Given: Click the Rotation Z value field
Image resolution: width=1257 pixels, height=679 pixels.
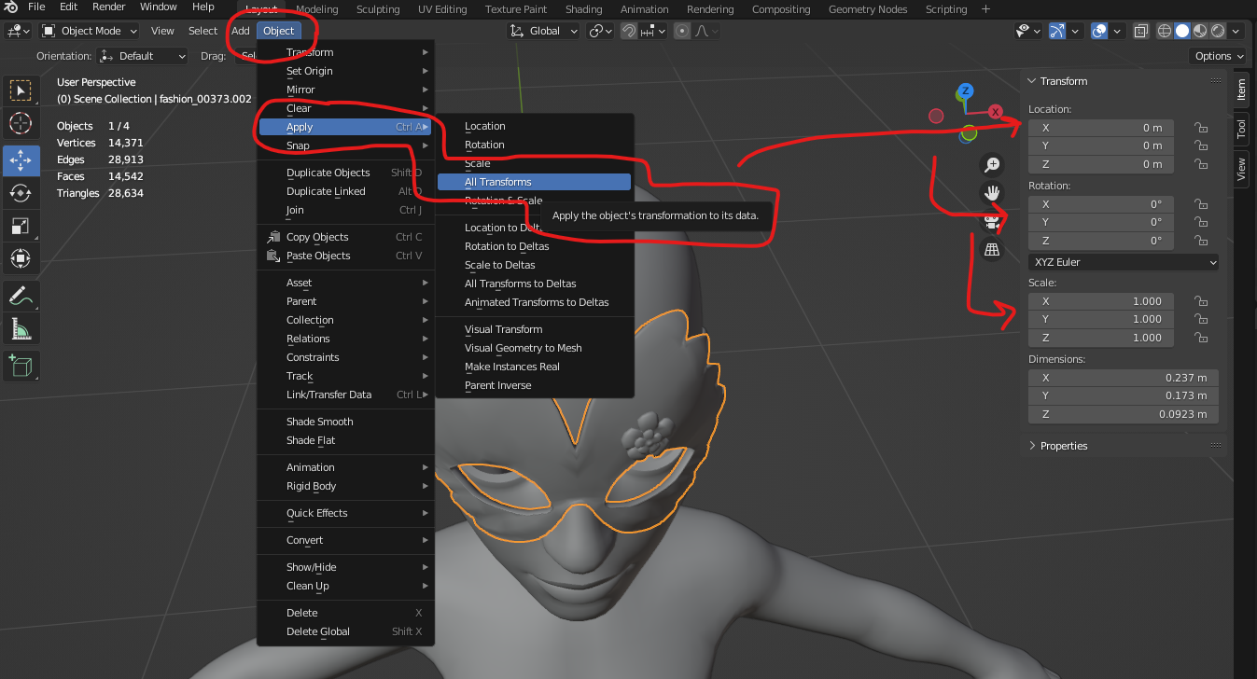Looking at the screenshot, I should [x=1101, y=241].
